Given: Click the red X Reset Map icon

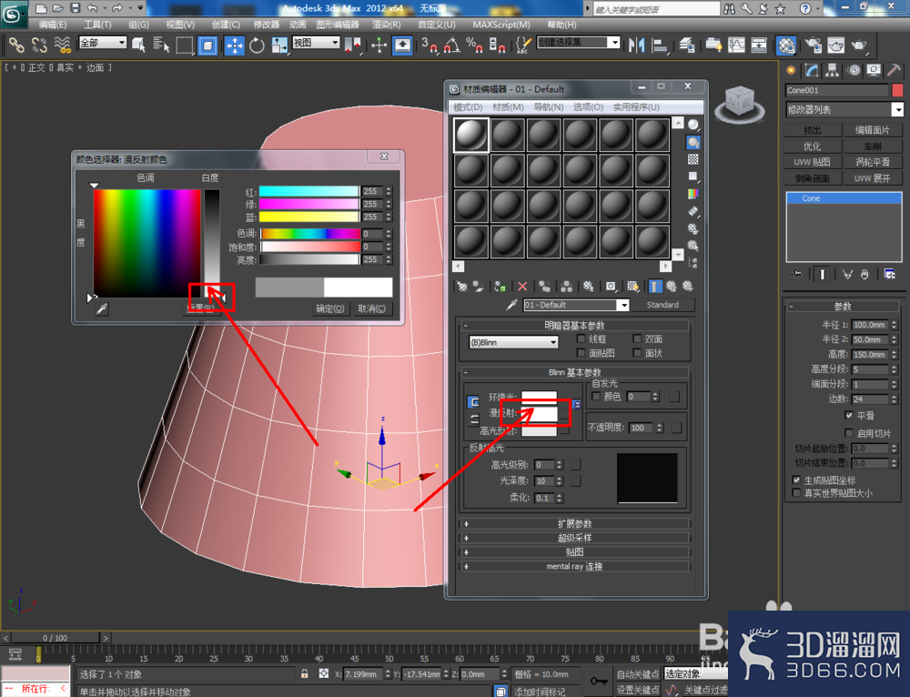Looking at the screenshot, I should (x=522, y=286).
